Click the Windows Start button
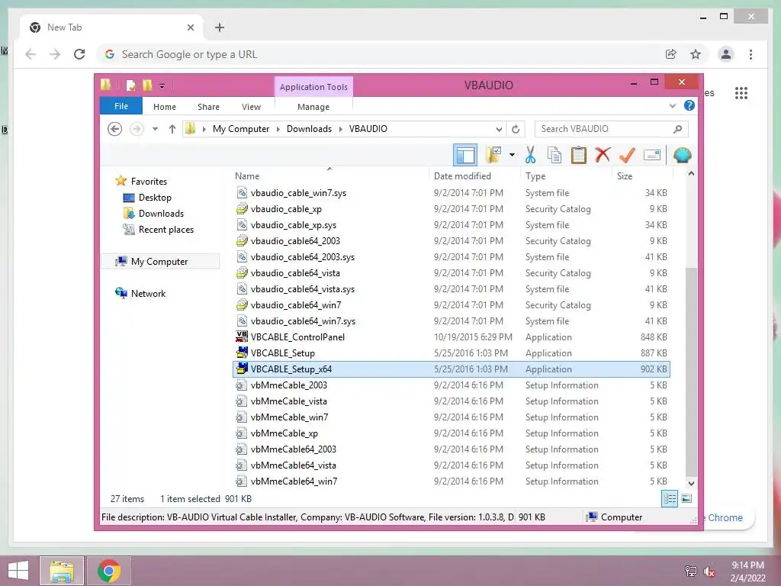The height and width of the screenshot is (586, 781). click(x=18, y=571)
